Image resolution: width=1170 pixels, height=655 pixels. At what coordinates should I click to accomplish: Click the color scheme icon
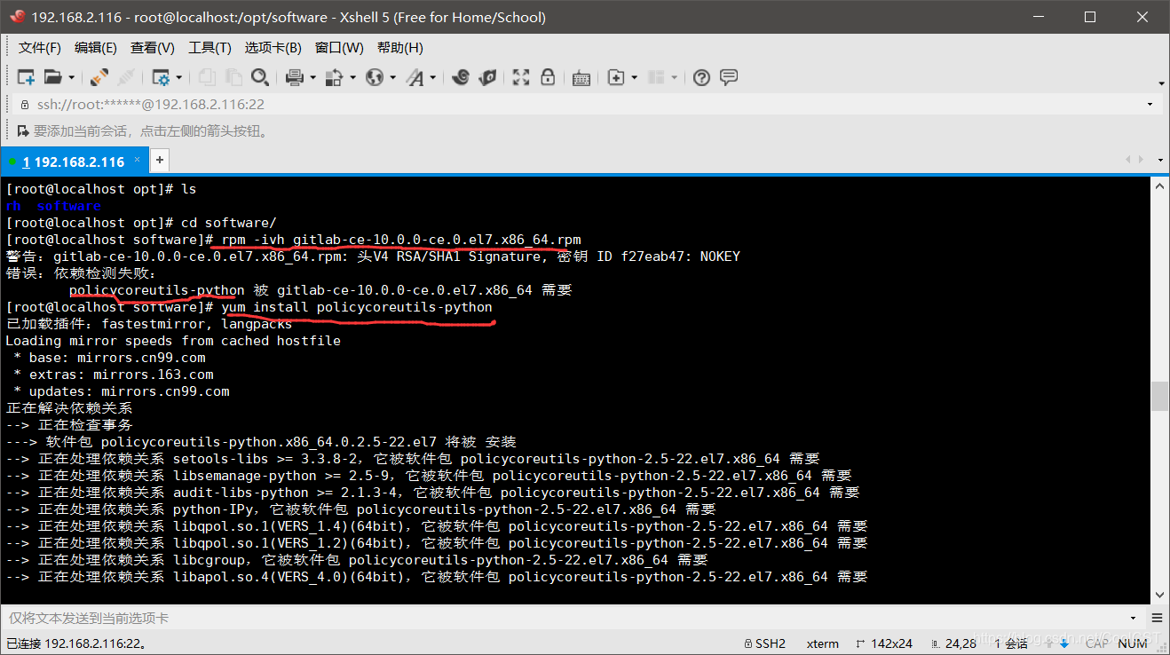(335, 77)
